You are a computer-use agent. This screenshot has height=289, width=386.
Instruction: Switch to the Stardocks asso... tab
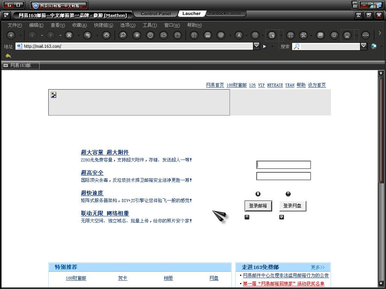pos(226,14)
